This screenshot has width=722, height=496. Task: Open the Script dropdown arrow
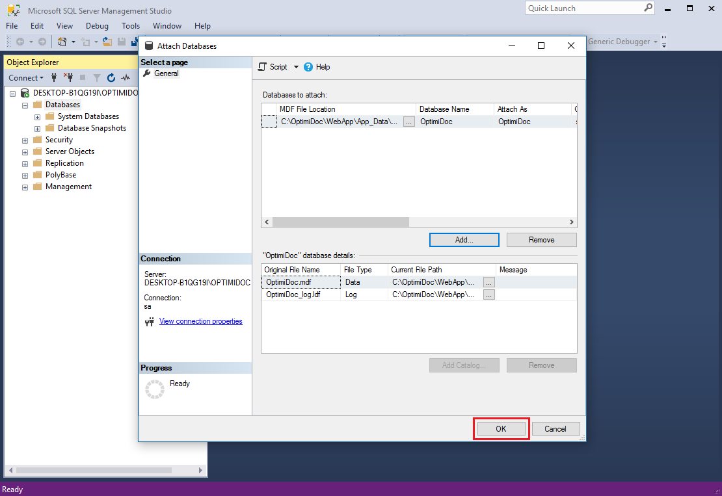[x=296, y=67]
